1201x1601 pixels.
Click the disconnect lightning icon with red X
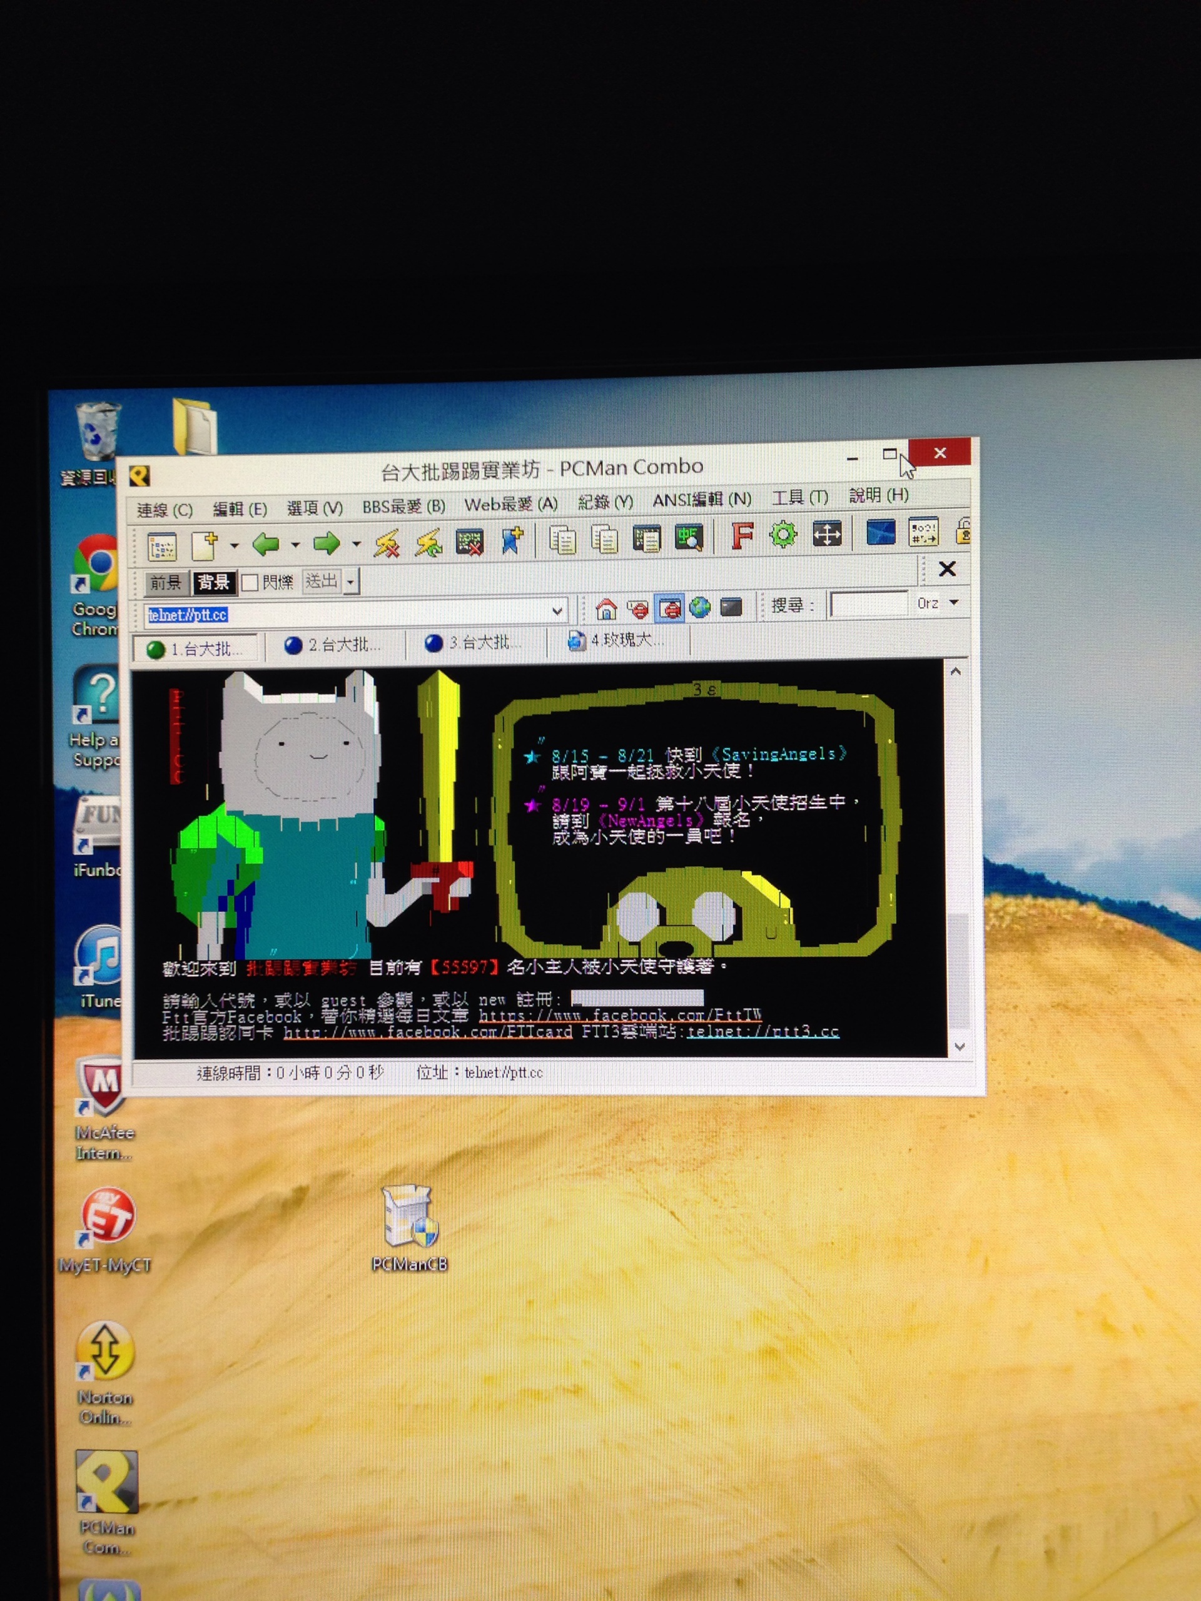[x=387, y=543]
